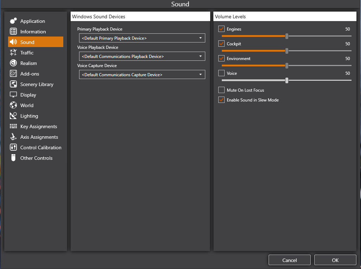361x269 pixels.
Task: Click the Application gear icon in sidebar
Action: [13, 21]
